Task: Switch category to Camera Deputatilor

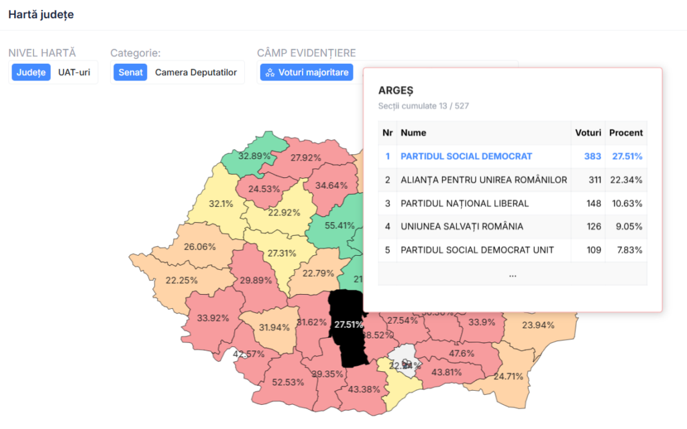Action: pos(196,73)
